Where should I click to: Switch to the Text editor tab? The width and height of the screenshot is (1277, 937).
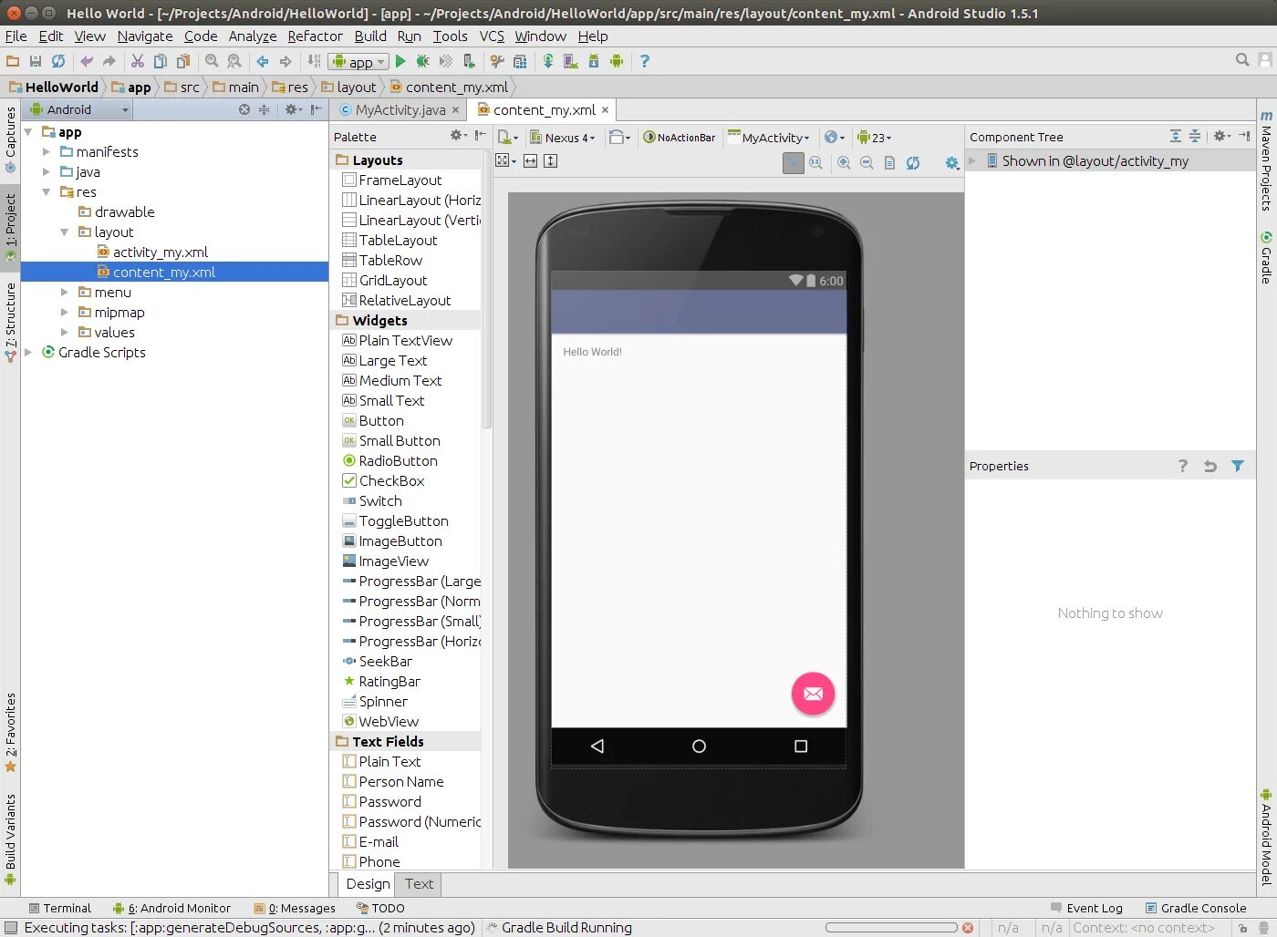[x=419, y=884]
